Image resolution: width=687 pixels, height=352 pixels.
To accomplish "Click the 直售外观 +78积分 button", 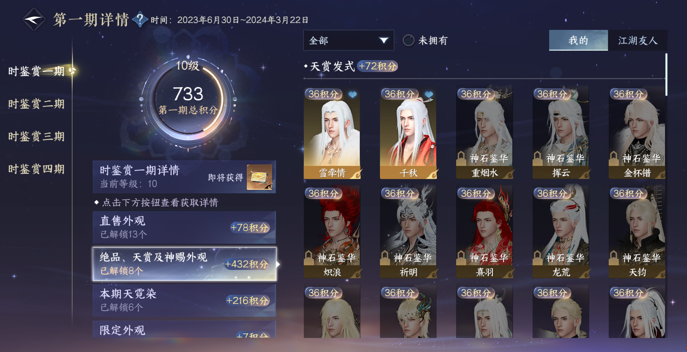I will [x=184, y=227].
